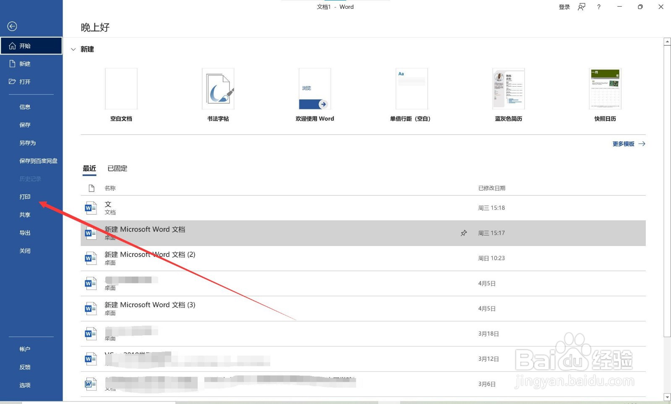Sort by the 已修改日期 column header

[492, 188]
